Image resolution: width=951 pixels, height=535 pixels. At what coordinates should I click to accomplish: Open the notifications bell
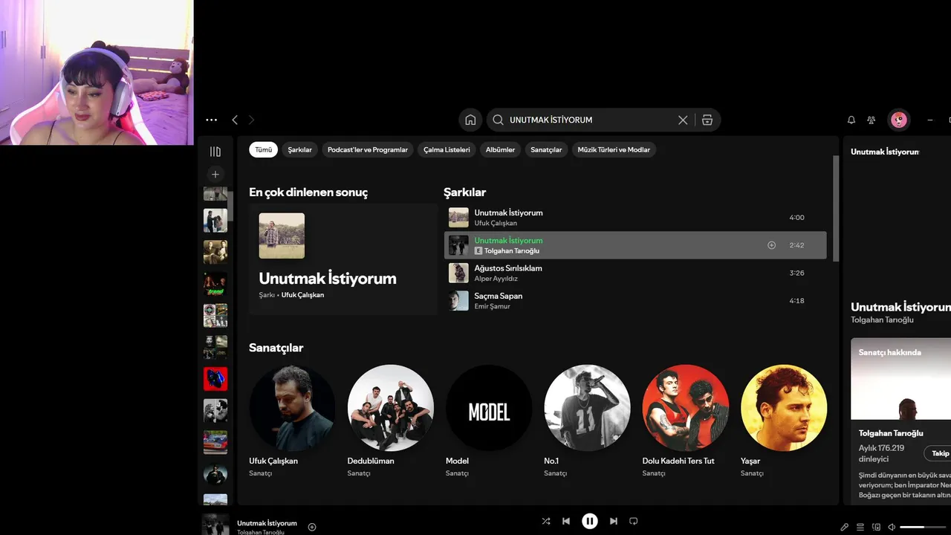click(851, 120)
